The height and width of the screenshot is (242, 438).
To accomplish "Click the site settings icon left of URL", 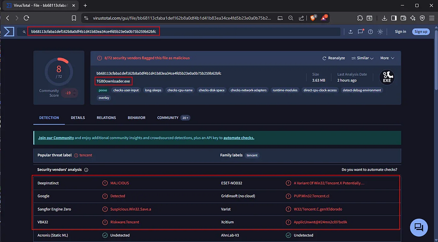I will pyautogui.click(x=87, y=18).
